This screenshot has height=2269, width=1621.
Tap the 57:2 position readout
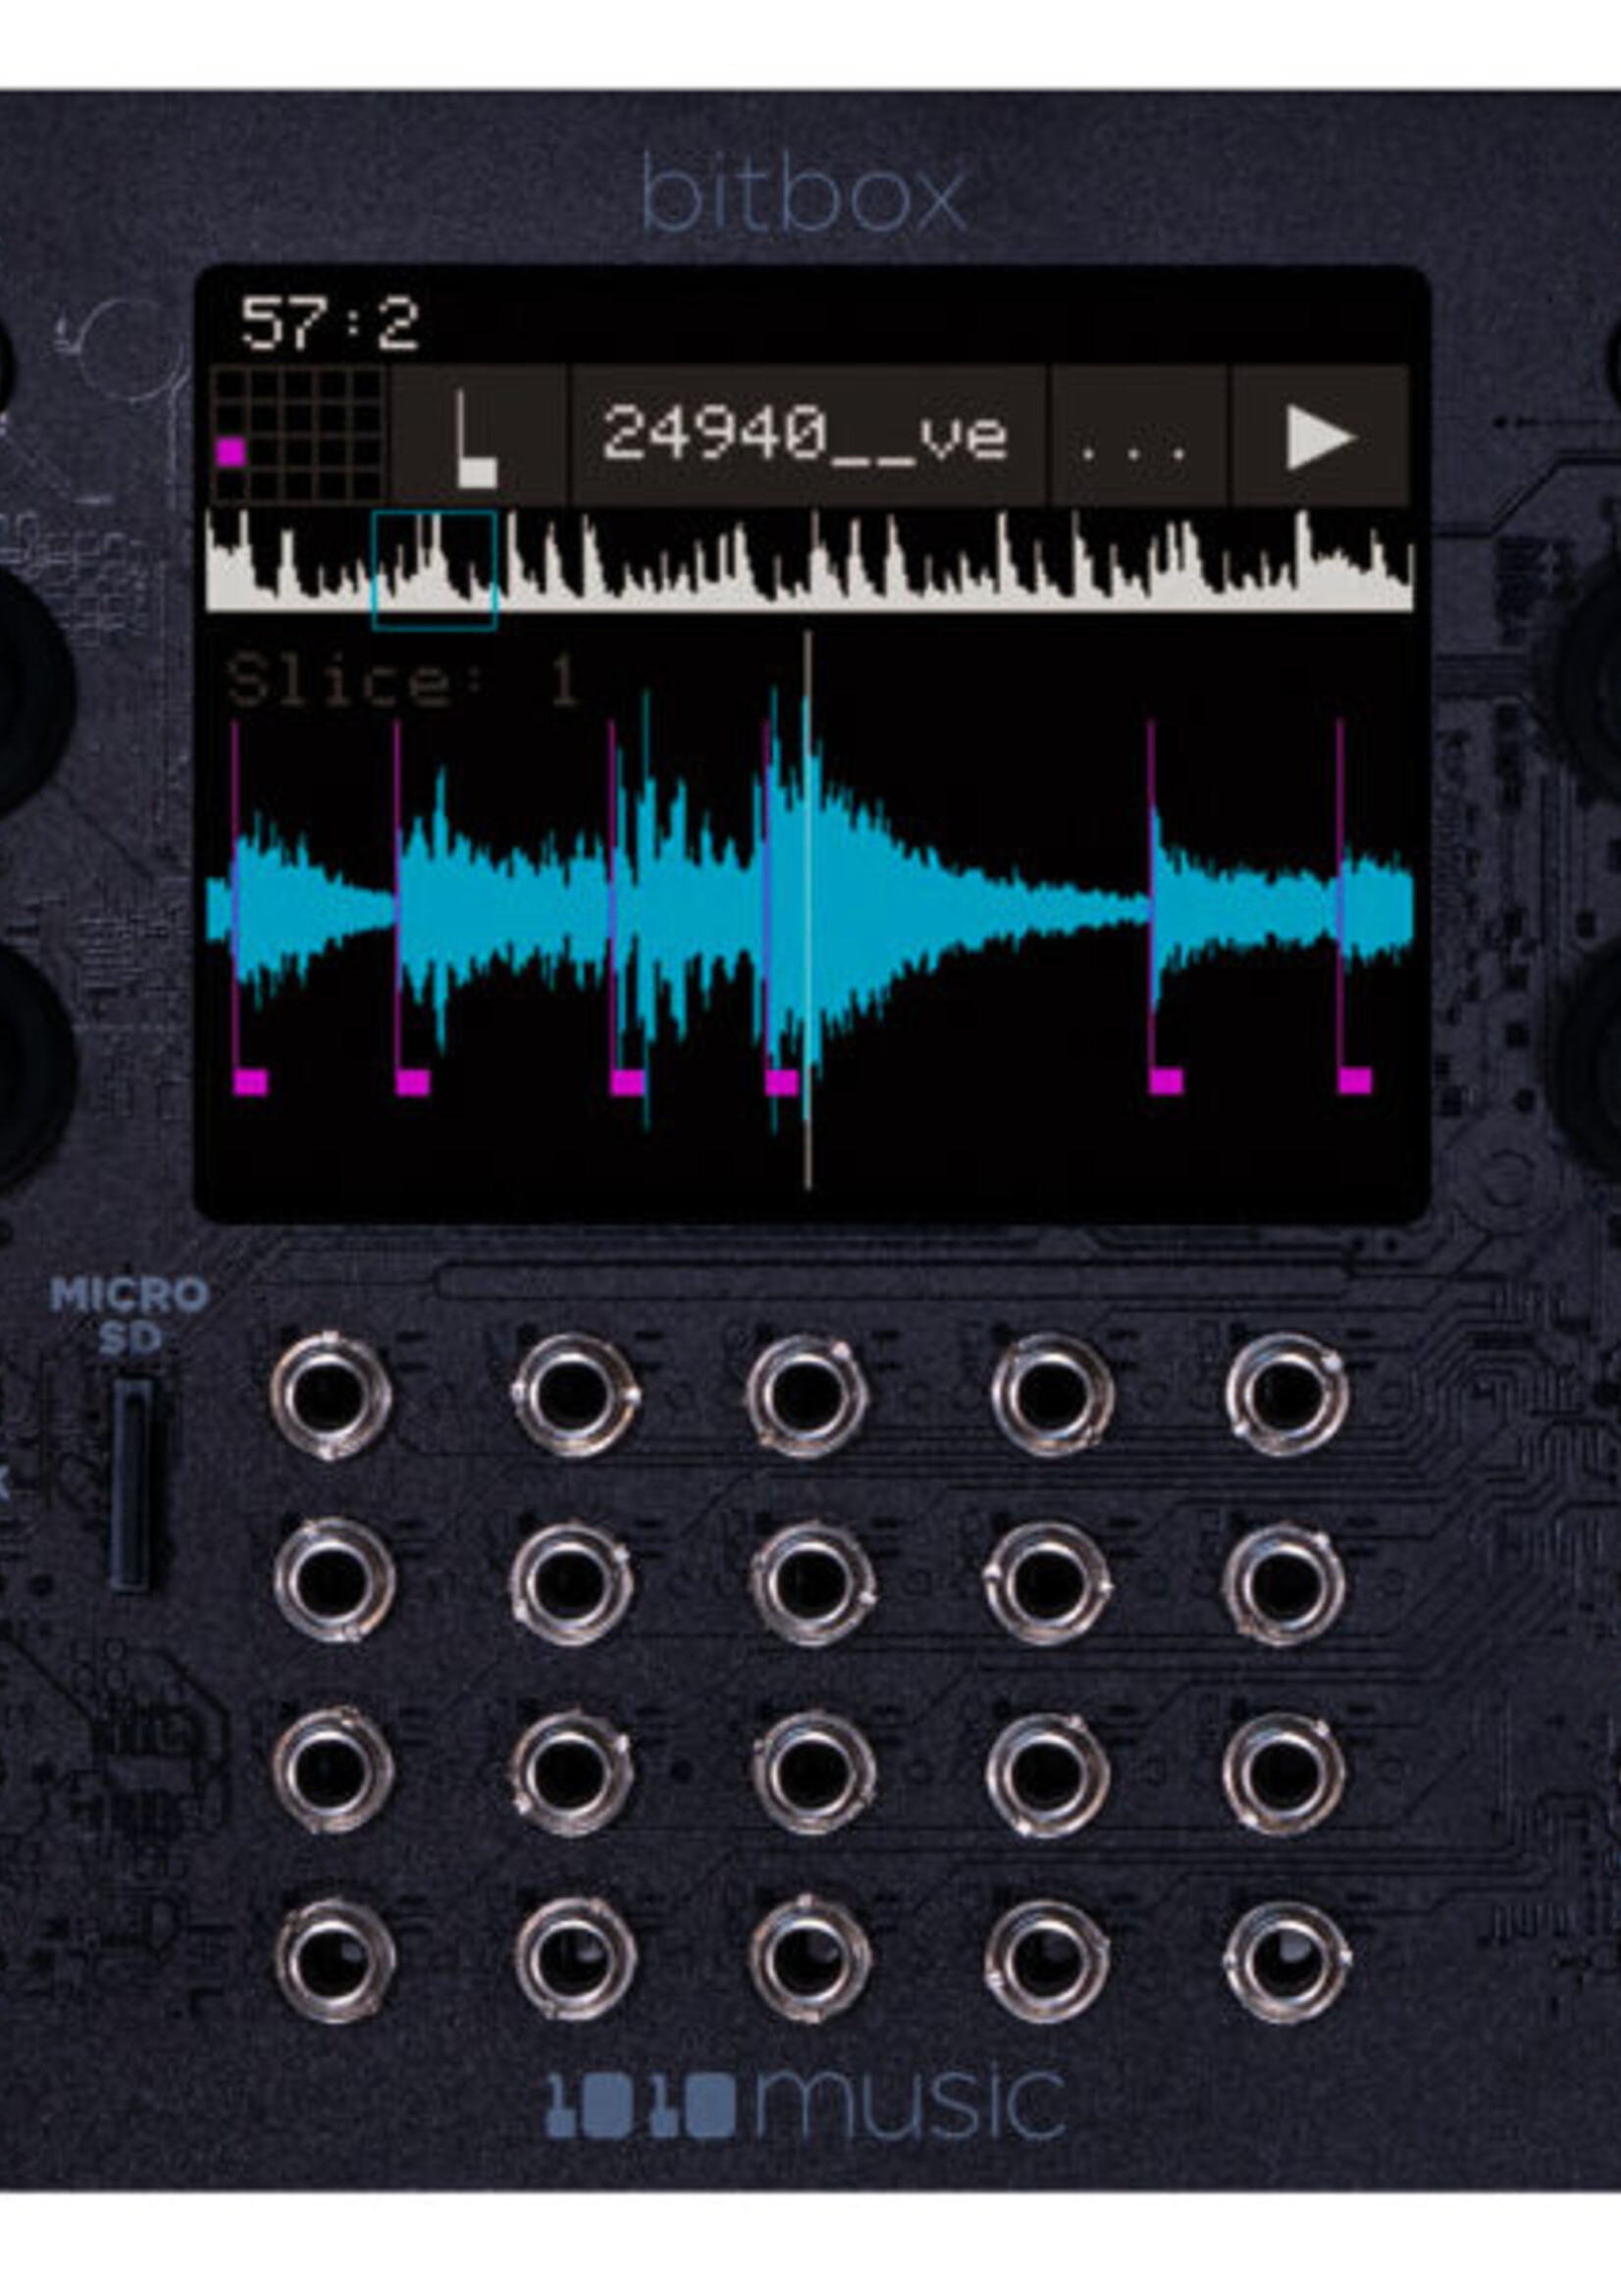331,325
